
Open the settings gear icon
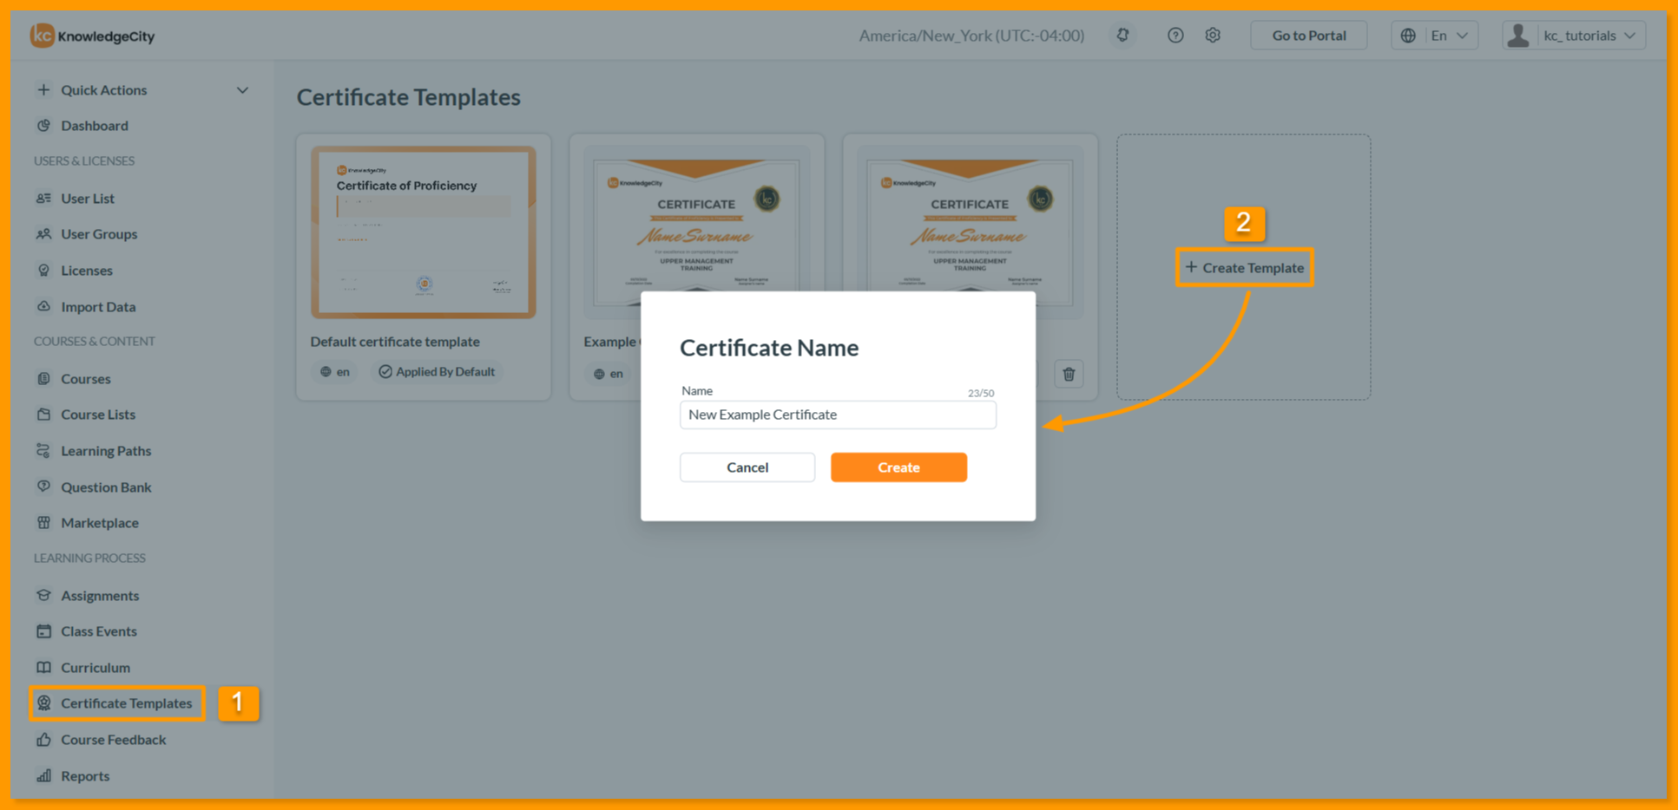tap(1213, 36)
